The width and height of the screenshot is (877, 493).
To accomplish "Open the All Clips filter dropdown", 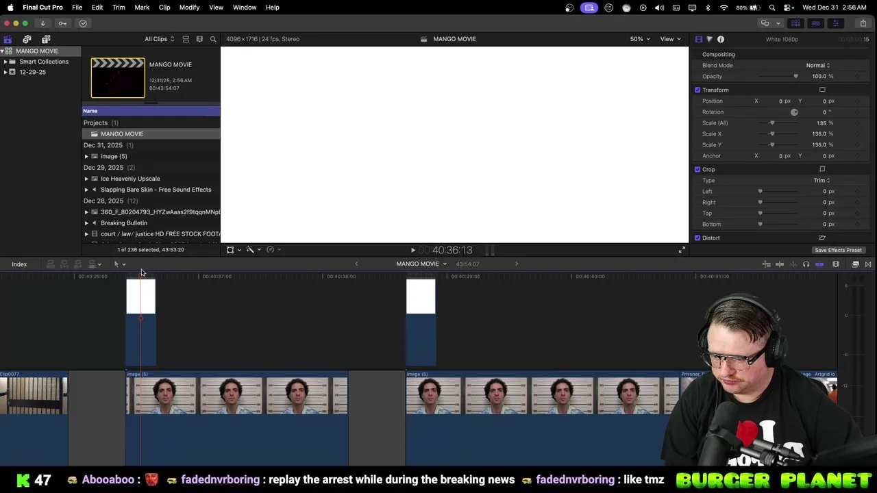I will click(x=159, y=39).
